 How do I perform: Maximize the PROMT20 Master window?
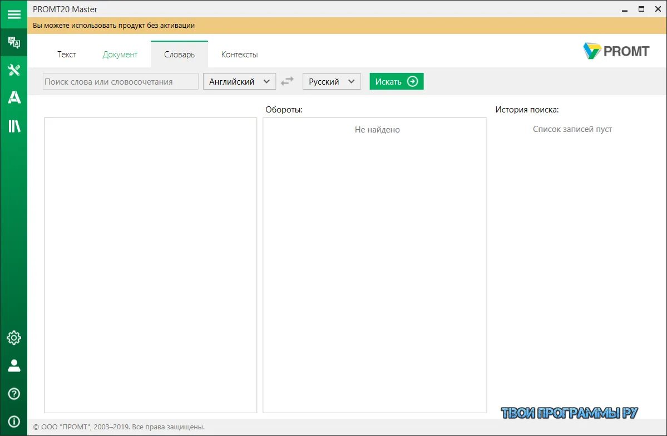[x=641, y=9]
